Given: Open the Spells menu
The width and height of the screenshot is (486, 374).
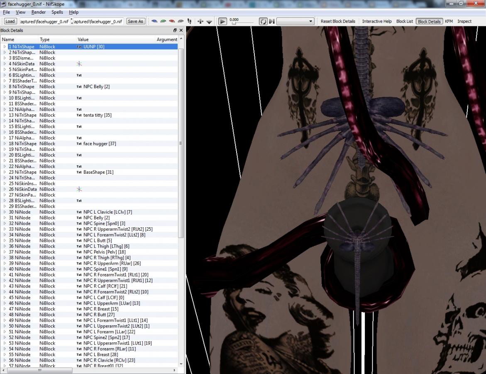Looking at the screenshot, I should point(57,12).
